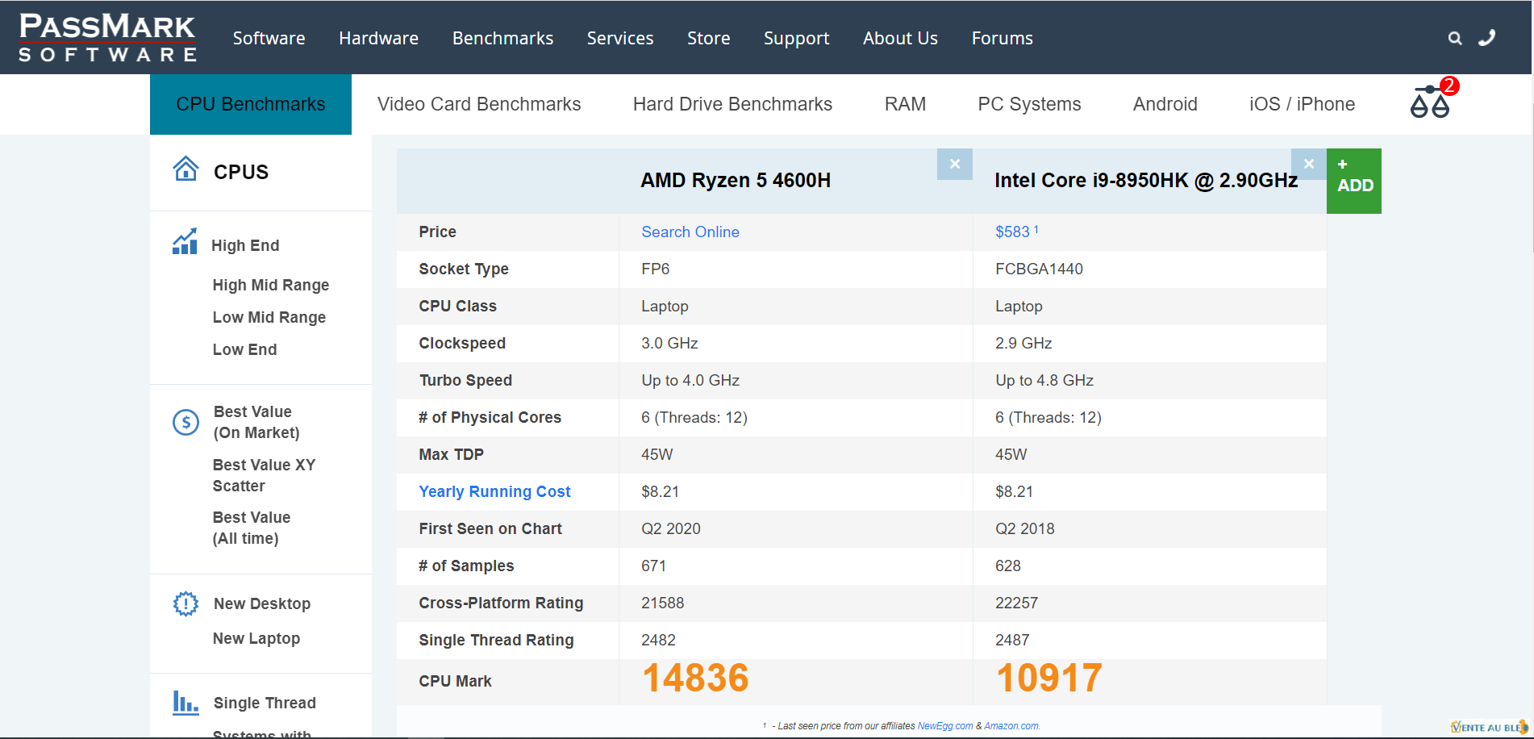Switch to Video Card Benchmarks tab
This screenshot has width=1534, height=739.
point(479,104)
